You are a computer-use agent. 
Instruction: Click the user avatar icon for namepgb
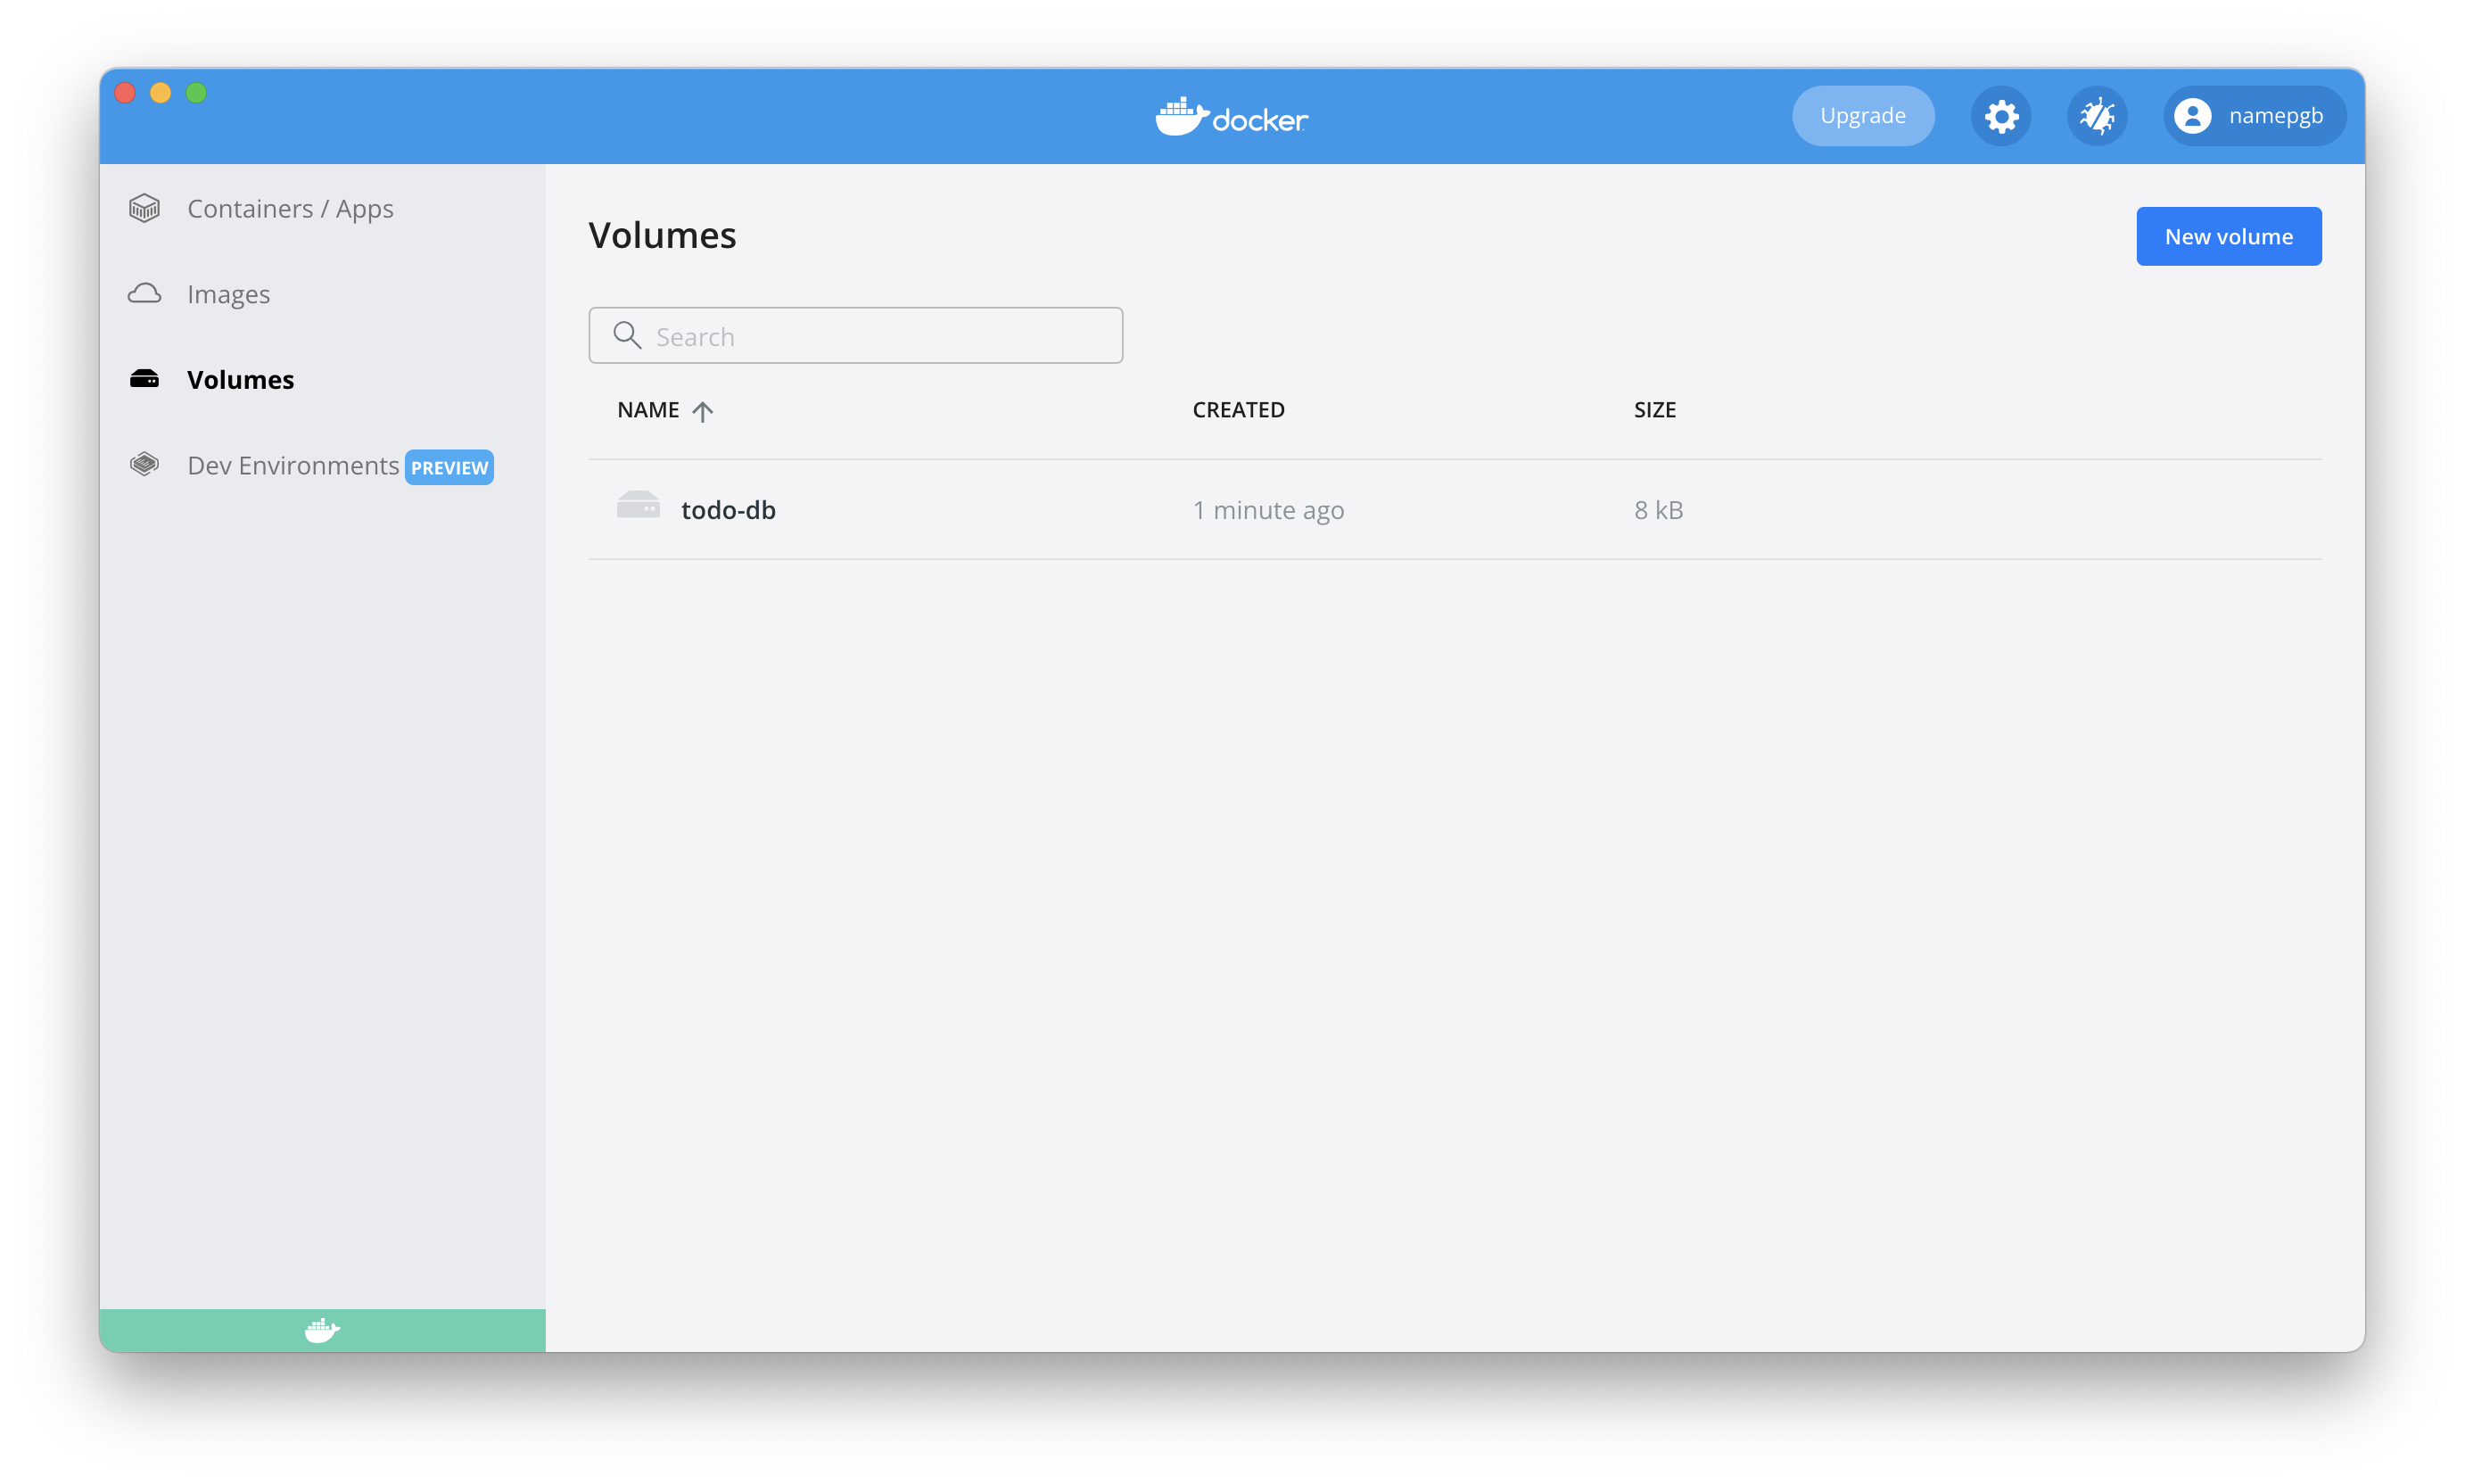pos(2192,116)
